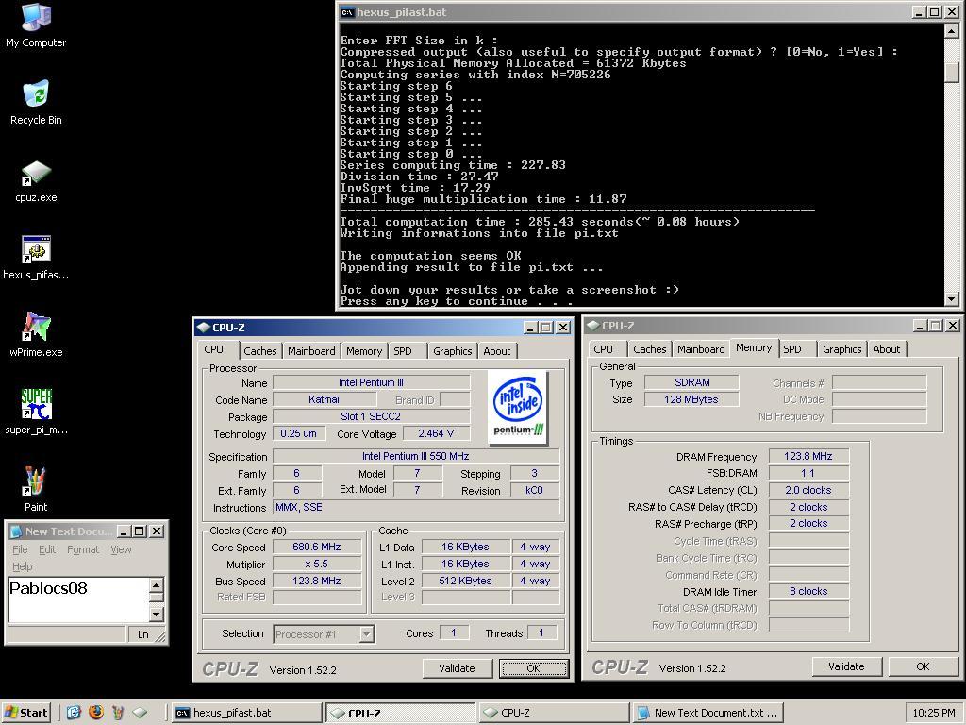The height and width of the screenshot is (725, 966).
Task: Open the My Computer desktop icon
Action: click(x=36, y=25)
